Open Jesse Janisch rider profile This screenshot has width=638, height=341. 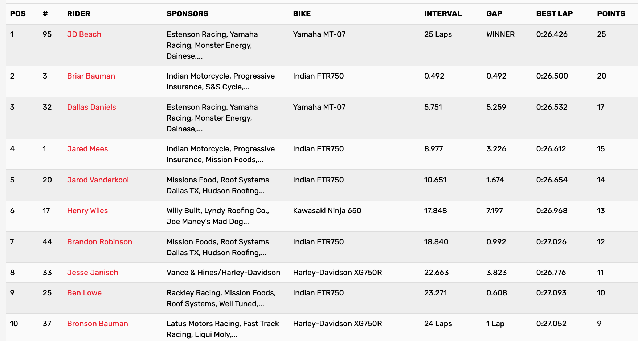click(93, 273)
